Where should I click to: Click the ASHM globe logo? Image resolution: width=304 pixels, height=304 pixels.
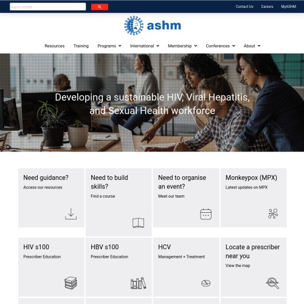coord(134,26)
